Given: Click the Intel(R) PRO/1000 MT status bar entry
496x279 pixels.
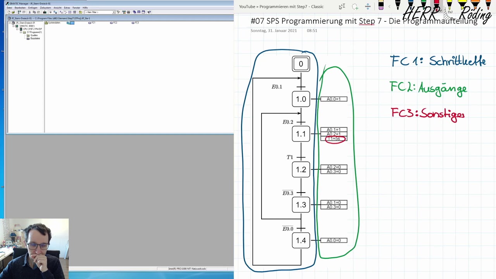Looking at the screenshot, I should pos(187,269).
